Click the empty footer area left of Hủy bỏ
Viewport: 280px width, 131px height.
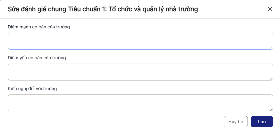112,122
